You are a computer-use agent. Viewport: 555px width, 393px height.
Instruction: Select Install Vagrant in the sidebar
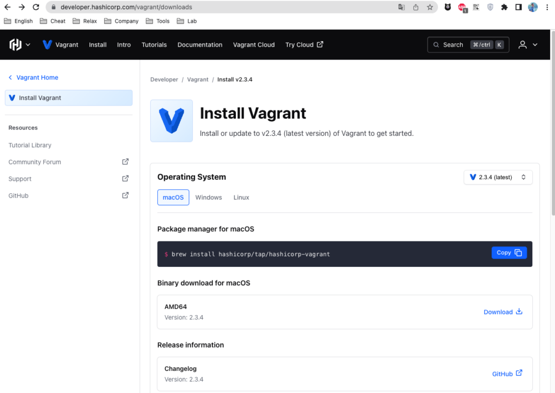tap(69, 98)
